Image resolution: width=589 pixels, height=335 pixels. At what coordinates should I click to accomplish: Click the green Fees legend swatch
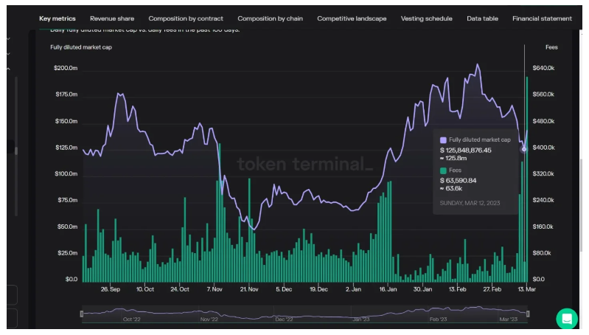[443, 170]
